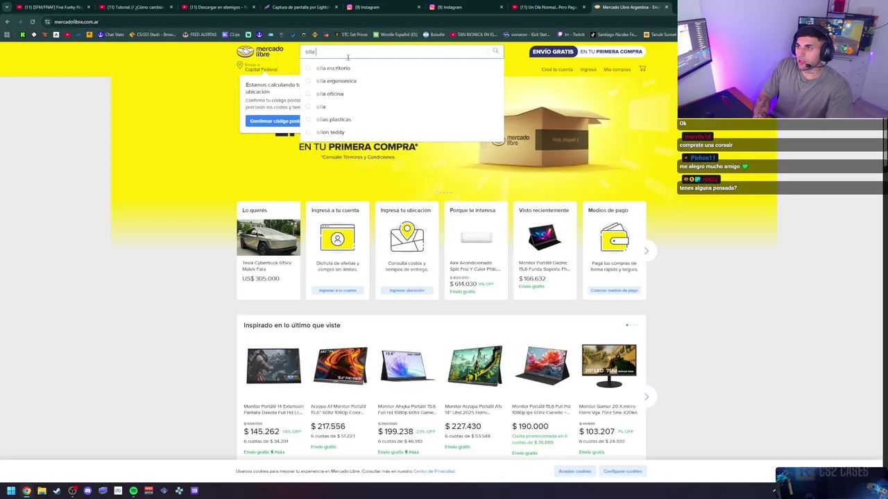
Task: Click Conocer medios de pago button
Action: [614, 290]
